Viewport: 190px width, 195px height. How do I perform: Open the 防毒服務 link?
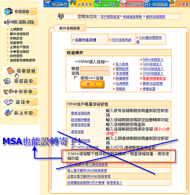[122, 78]
